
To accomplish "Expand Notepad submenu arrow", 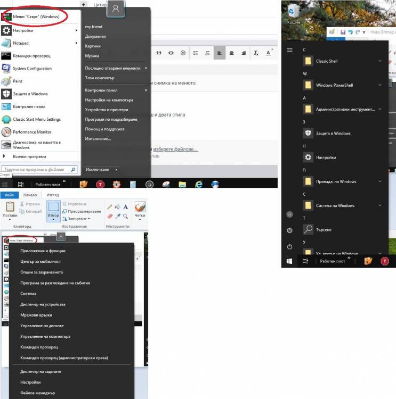I will click(x=76, y=43).
